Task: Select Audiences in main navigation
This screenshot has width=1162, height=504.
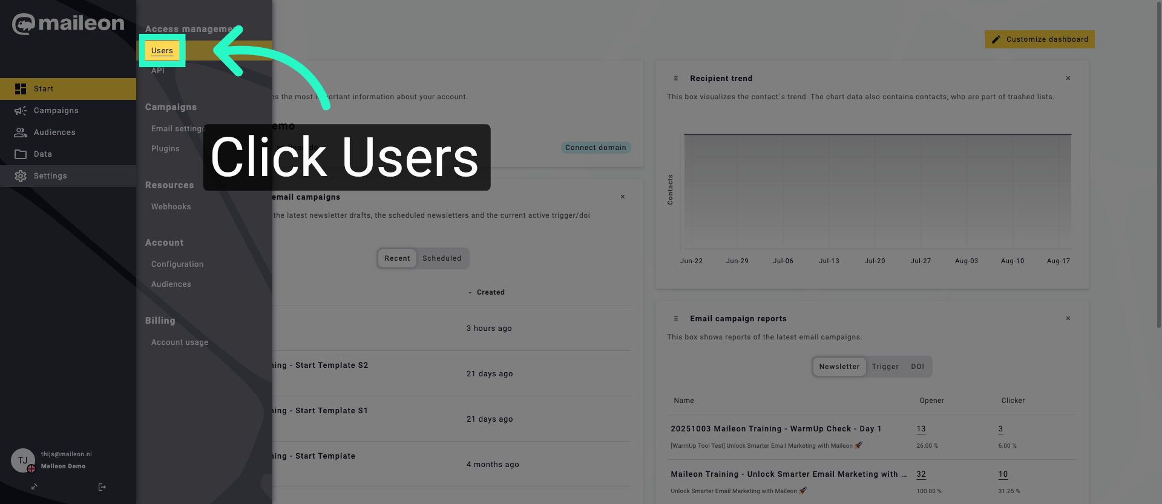Action: pos(68,133)
